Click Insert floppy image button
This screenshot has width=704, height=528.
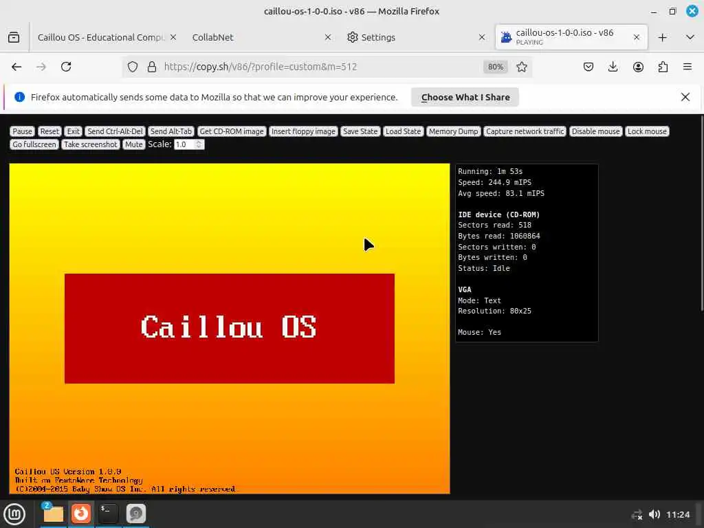click(x=303, y=131)
